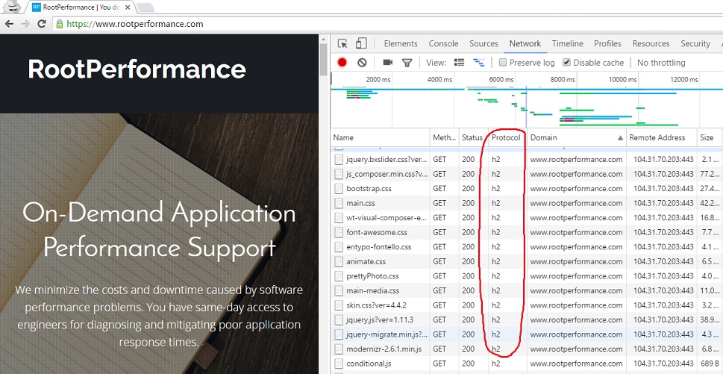Screen dimensions: 723x374
Task: Enable the Preserve log checkbox
Action: [x=503, y=62]
